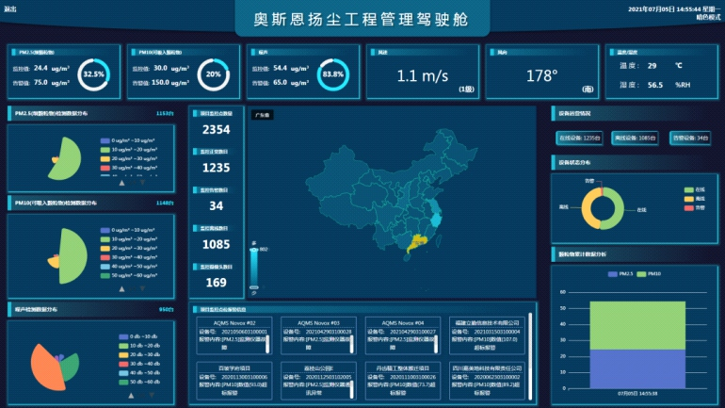
Task: Click the map's vertical visual range slider
Action: 253,267
